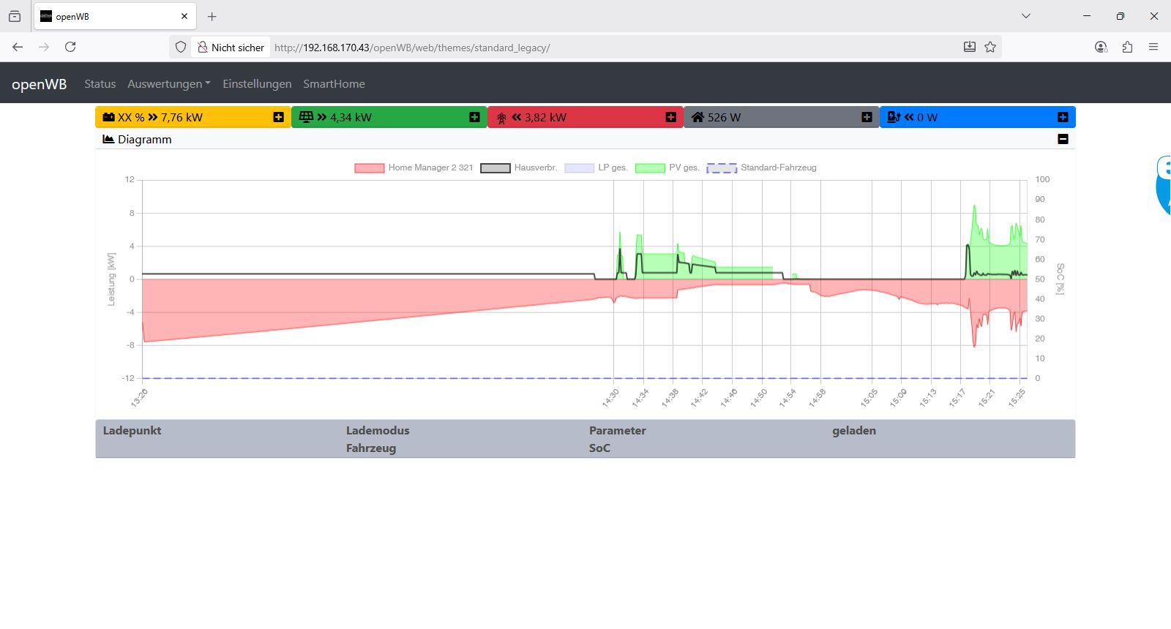
Task: Reload the page with browser refresh
Action: tap(70, 47)
